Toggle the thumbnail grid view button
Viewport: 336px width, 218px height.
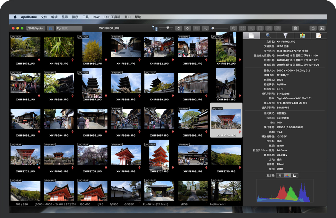(51, 28)
